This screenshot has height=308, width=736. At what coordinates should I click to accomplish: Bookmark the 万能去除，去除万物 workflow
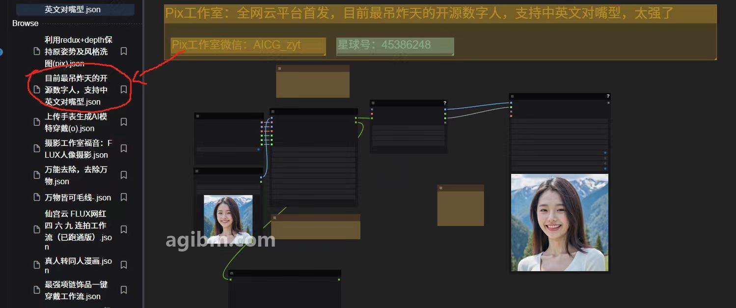[124, 175]
